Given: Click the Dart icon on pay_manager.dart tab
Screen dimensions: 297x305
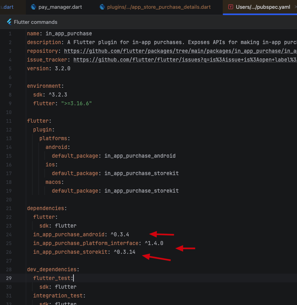Looking at the screenshot, I should tap(33, 7).
